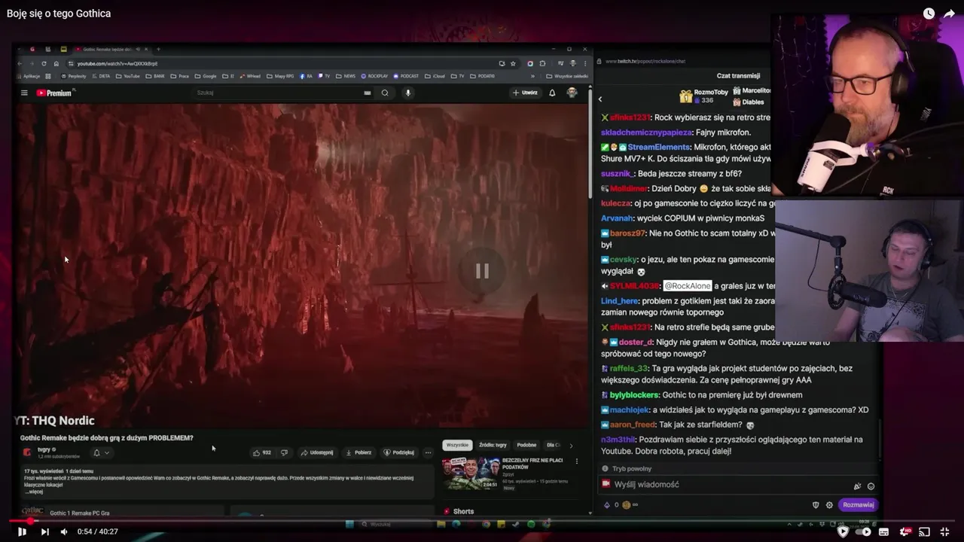Viewport: 964px width, 542px height.
Task: Click the Share arrow icon at top right
Action: tap(949, 14)
